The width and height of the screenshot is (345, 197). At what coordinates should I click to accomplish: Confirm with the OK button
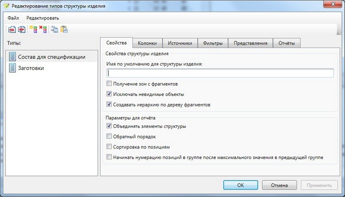(240, 185)
